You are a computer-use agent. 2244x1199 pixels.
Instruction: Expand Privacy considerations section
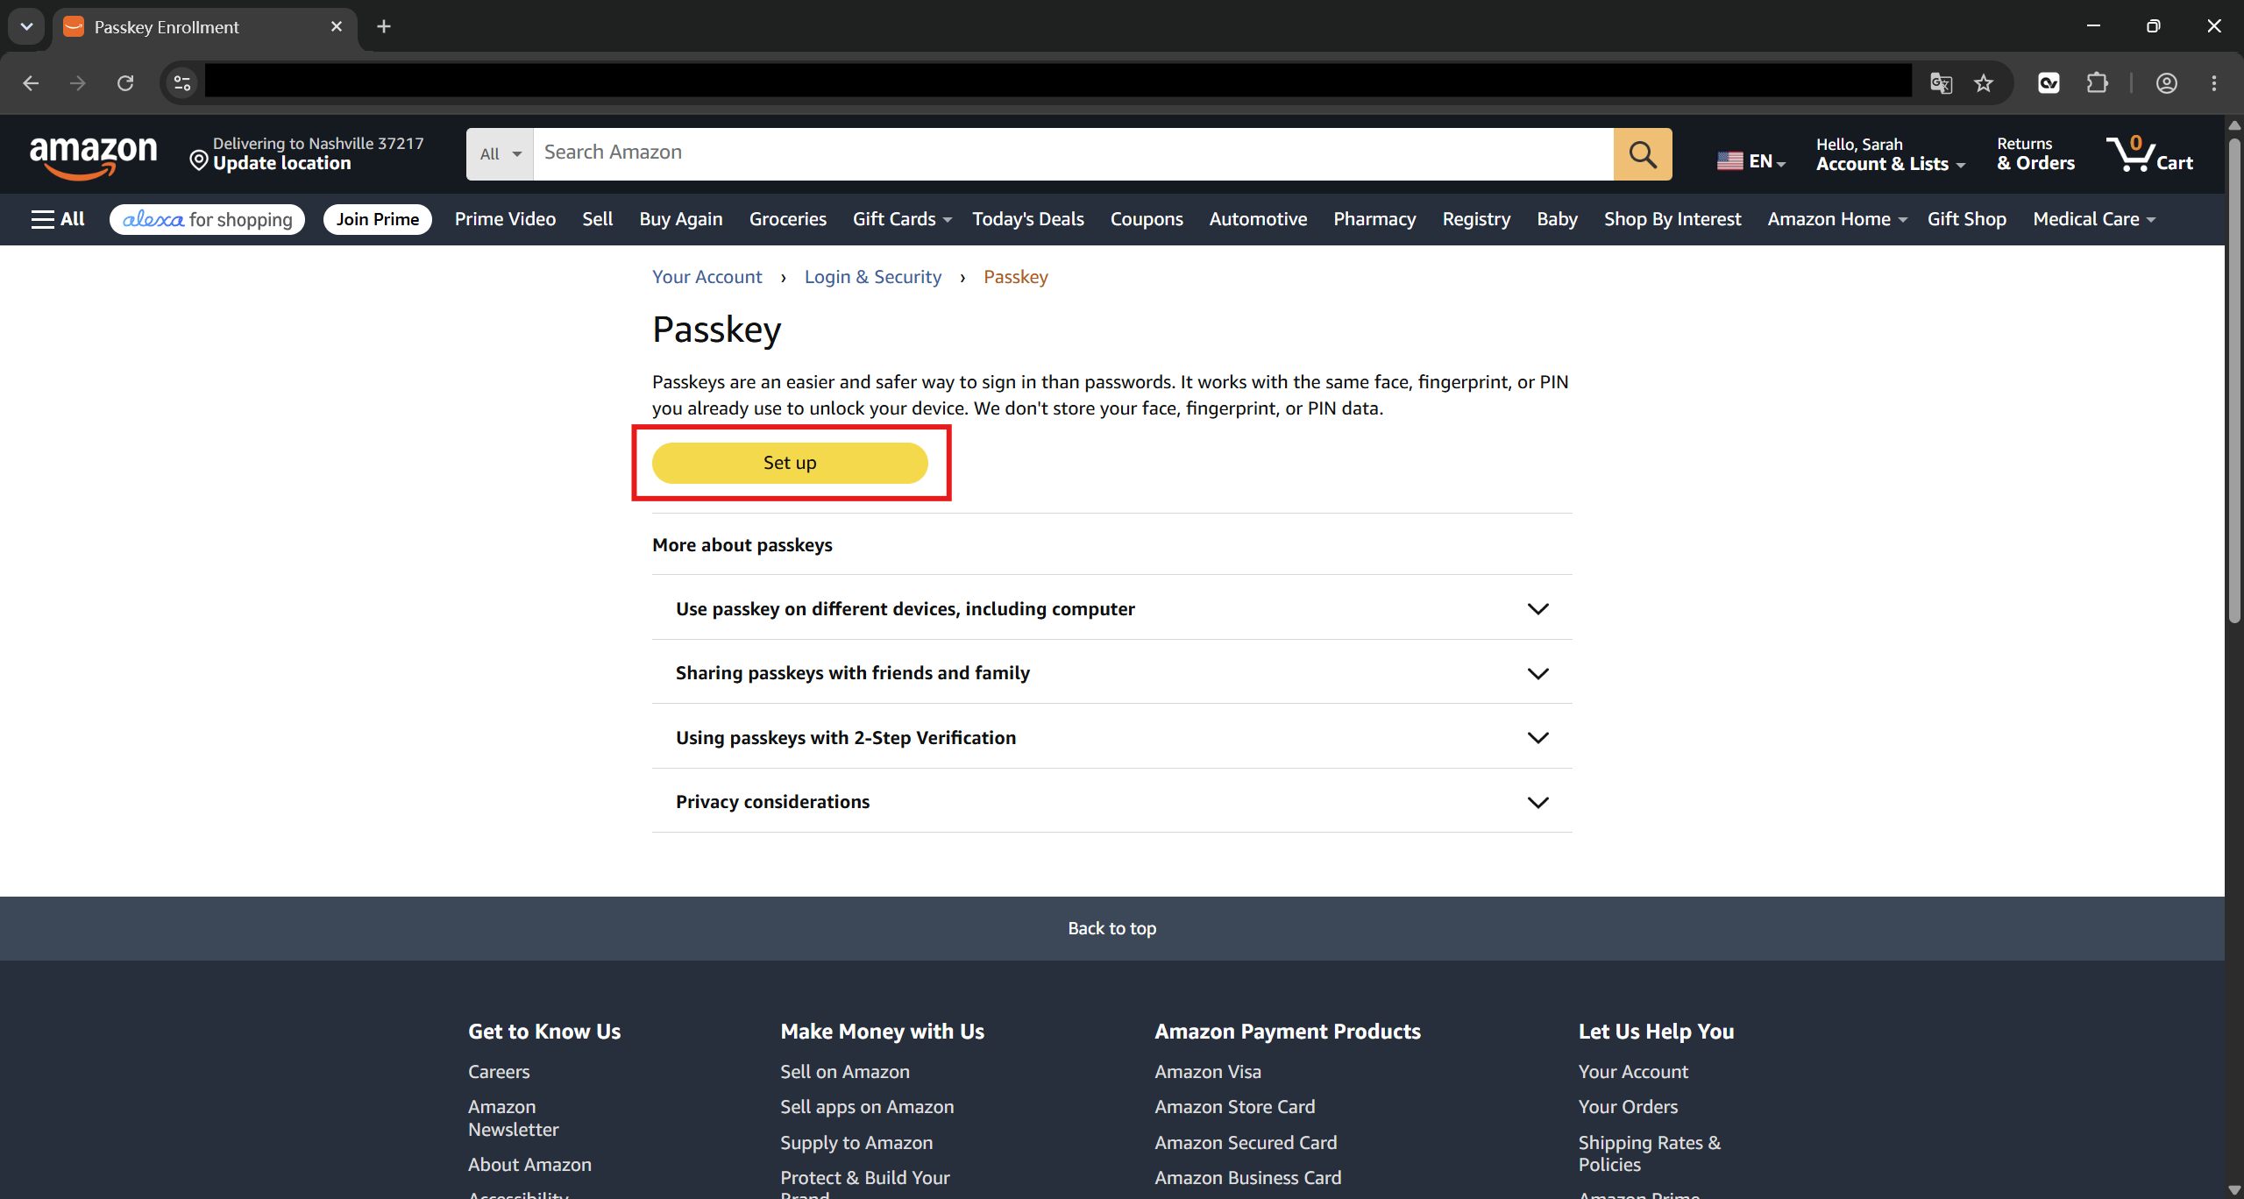[x=1111, y=801]
